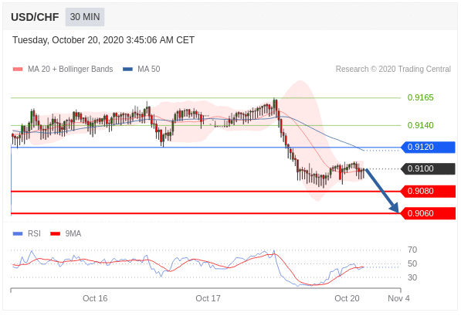
Task: Toggle the MA 20 + Bollinger Bands legend
Action: [x=63, y=69]
